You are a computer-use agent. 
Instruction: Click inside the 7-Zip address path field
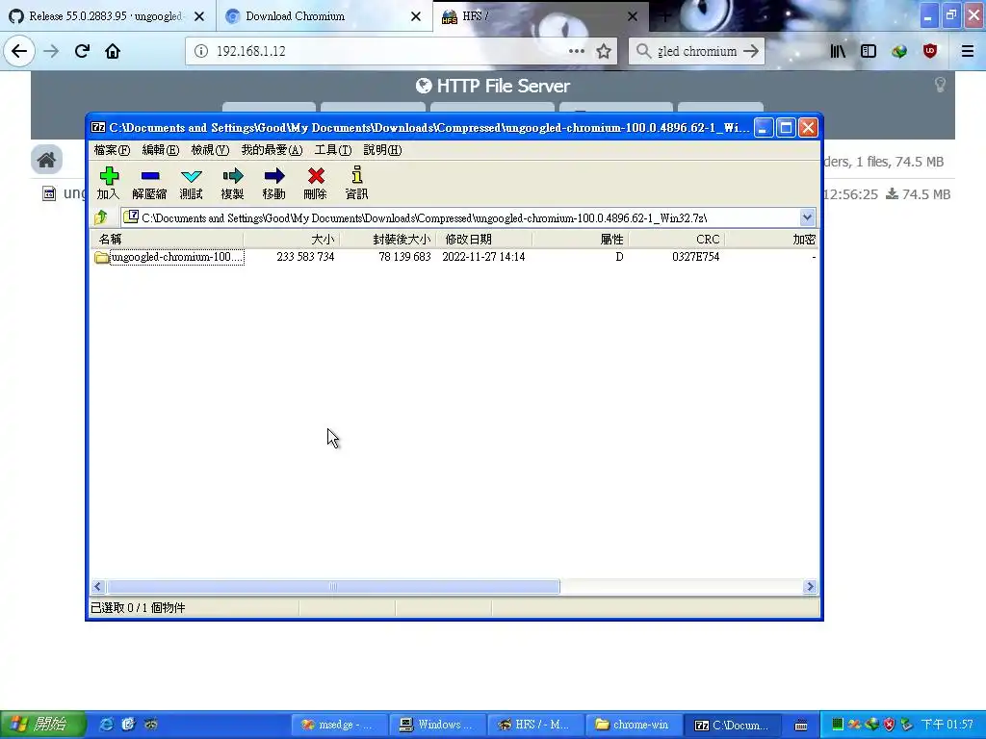pos(461,217)
